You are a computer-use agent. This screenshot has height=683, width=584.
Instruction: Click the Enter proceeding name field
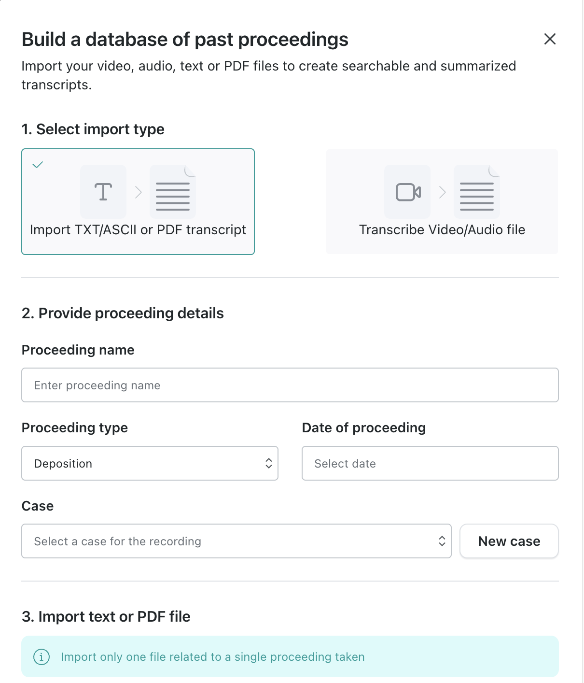click(x=290, y=385)
